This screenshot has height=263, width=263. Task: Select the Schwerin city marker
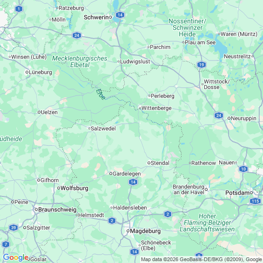pos(110,17)
